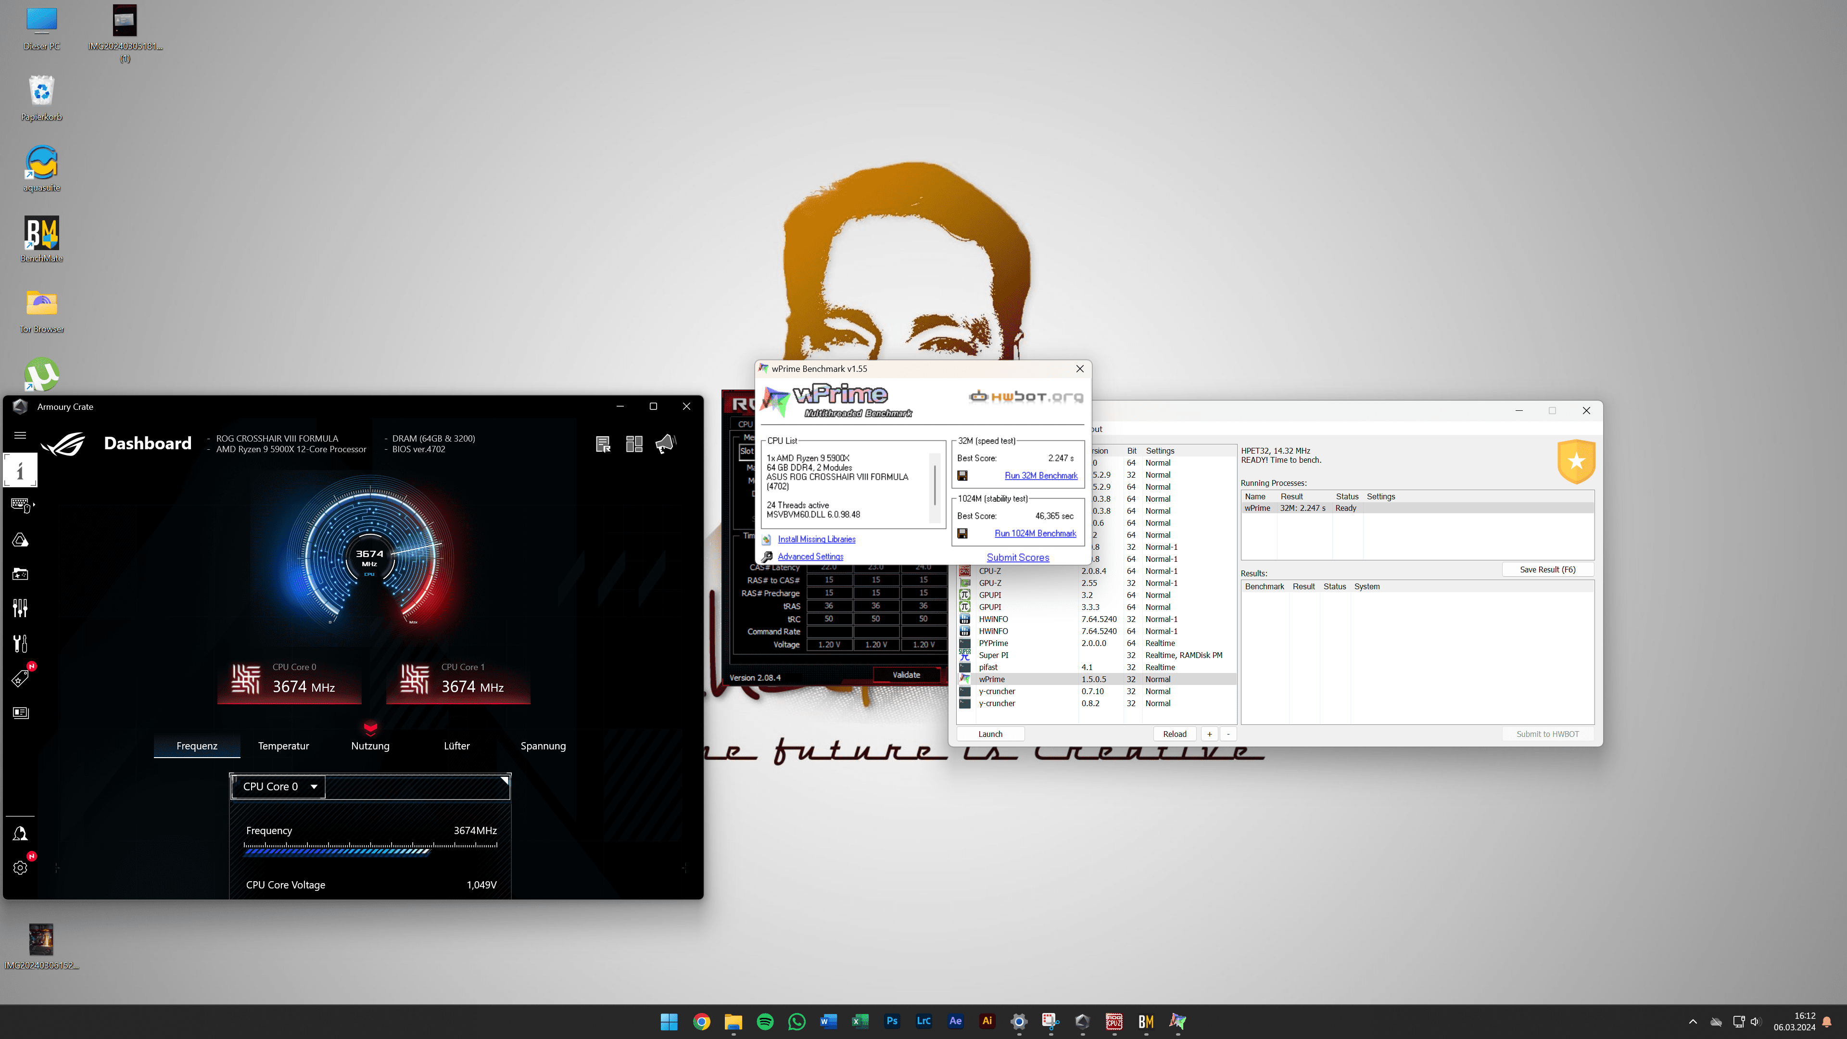Open Game Library gamepad icon in sidebar
Screen dimensions: 1847x1039
(x=20, y=574)
